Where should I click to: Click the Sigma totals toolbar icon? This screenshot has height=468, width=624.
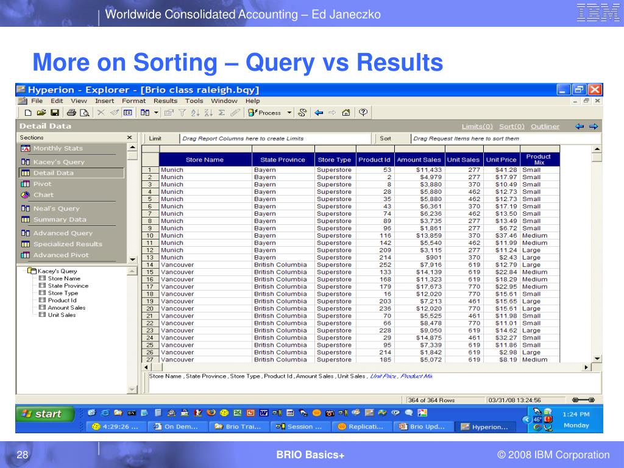222,113
